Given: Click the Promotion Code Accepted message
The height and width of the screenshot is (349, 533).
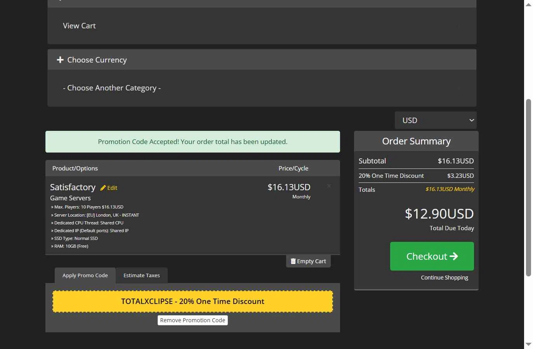Looking at the screenshot, I should pyautogui.click(x=193, y=142).
